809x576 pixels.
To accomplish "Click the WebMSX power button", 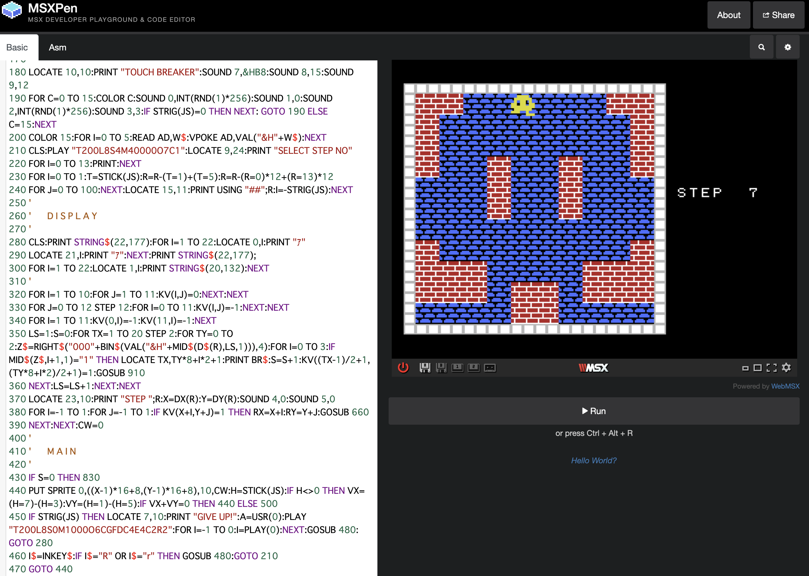I will (x=403, y=367).
